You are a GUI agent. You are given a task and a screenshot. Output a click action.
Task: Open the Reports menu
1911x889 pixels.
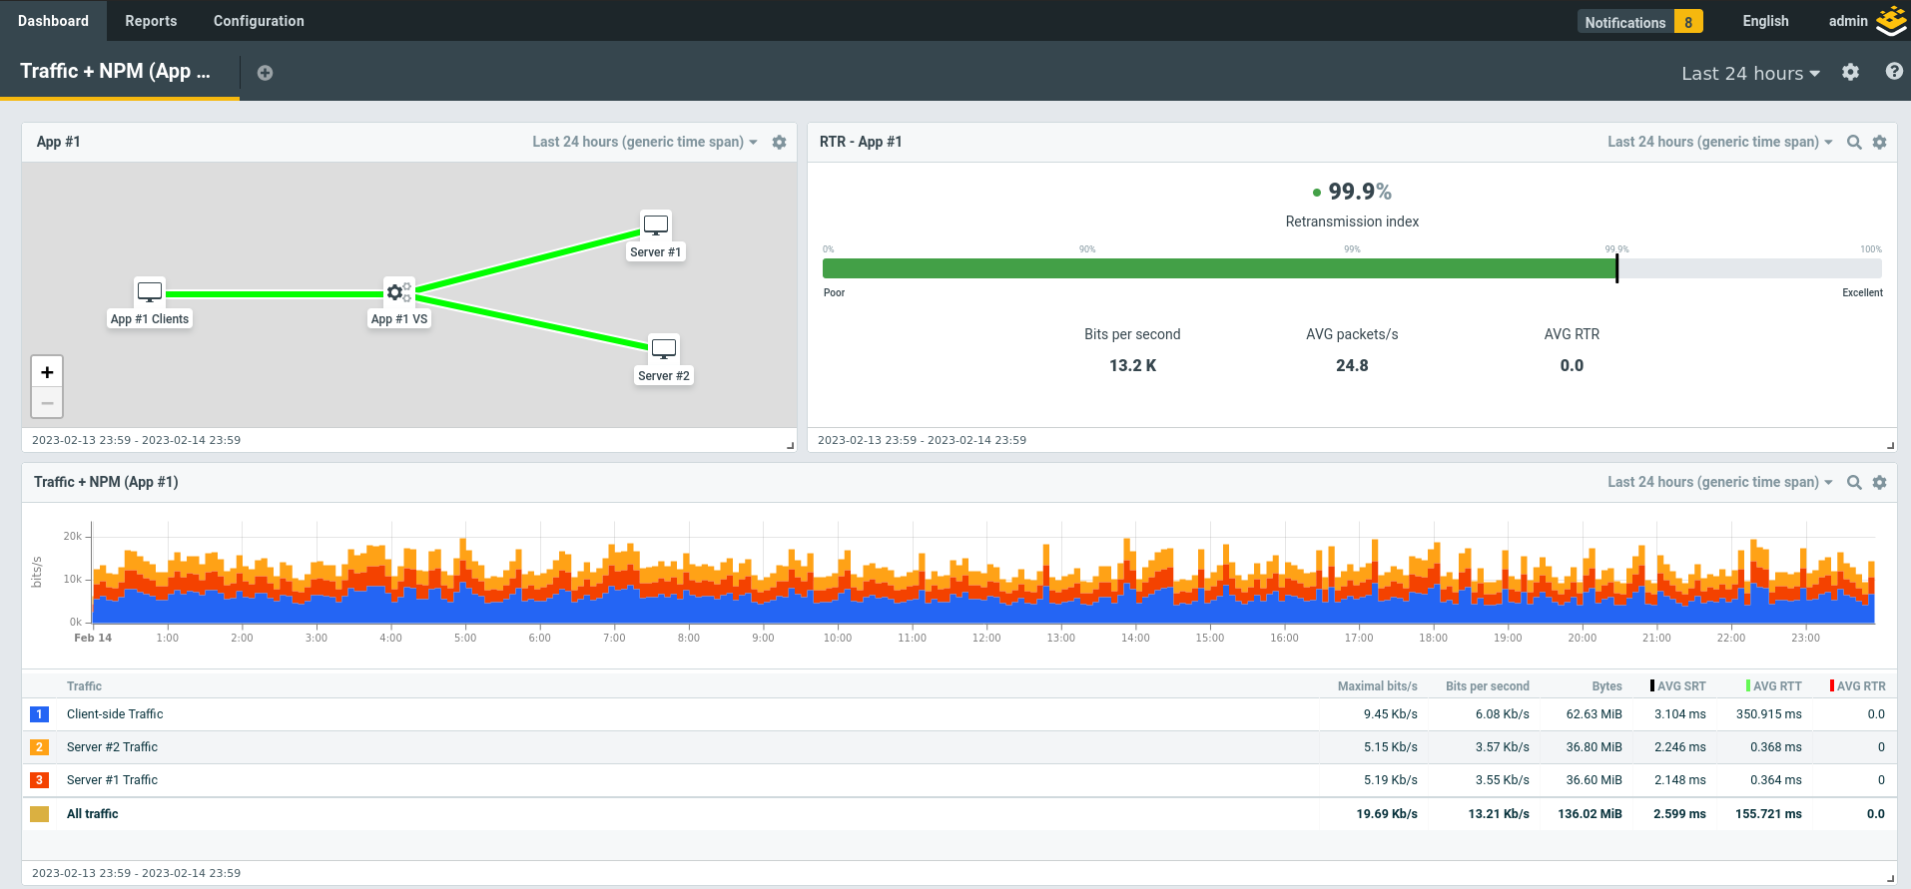click(x=151, y=21)
